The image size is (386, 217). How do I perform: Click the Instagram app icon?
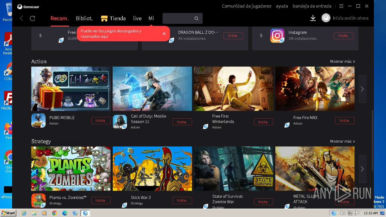point(277,36)
